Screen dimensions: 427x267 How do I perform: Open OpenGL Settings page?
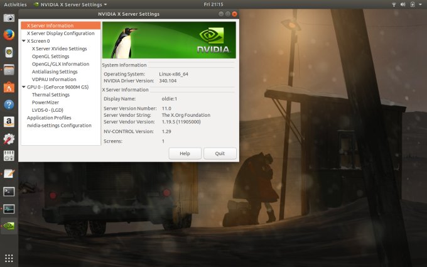51,57
